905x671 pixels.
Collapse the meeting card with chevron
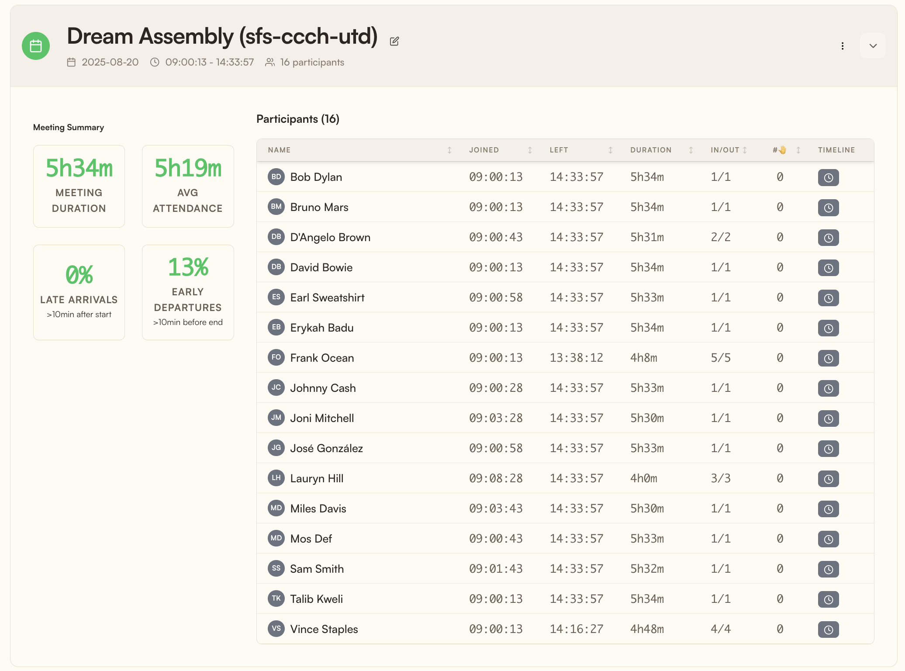click(x=873, y=46)
